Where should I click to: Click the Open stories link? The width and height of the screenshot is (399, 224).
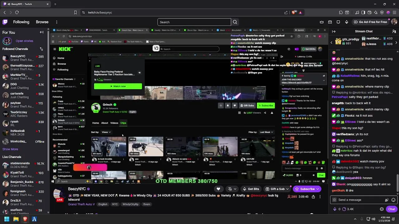click(x=24, y=41)
